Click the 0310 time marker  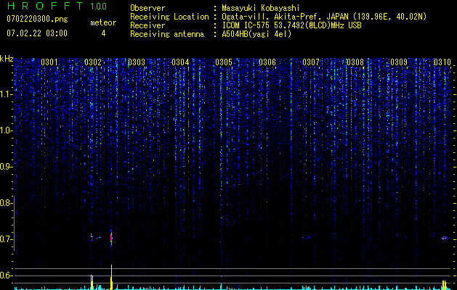pos(442,62)
